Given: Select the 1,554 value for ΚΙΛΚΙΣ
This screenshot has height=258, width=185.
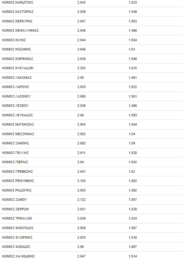Looking at the screenshot, I should point(133,40).
